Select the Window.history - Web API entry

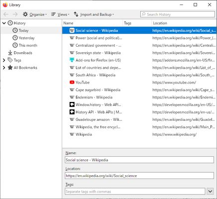139,104
